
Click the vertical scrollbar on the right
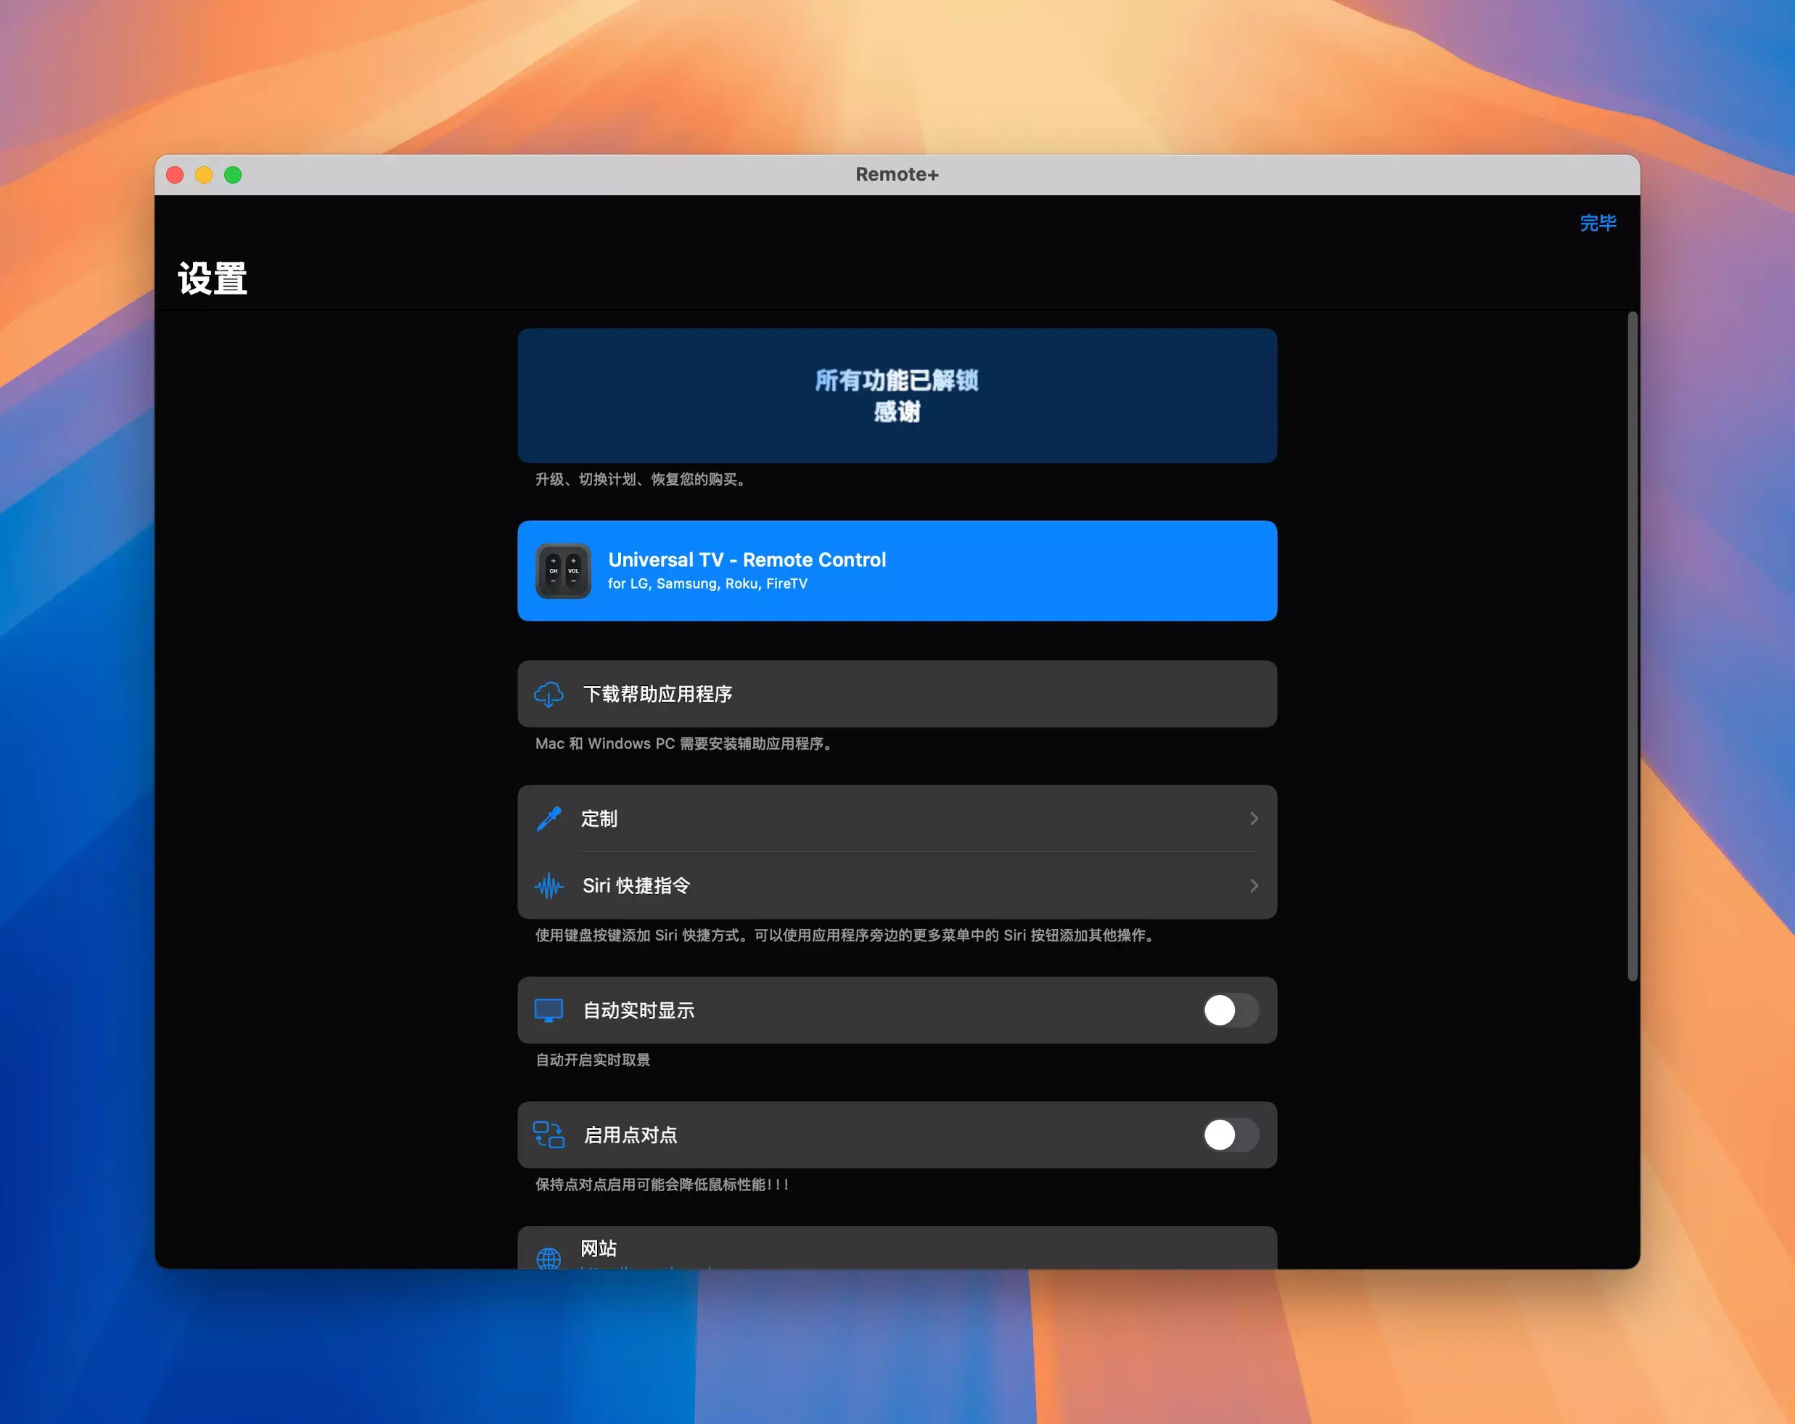[x=1632, y=645]
